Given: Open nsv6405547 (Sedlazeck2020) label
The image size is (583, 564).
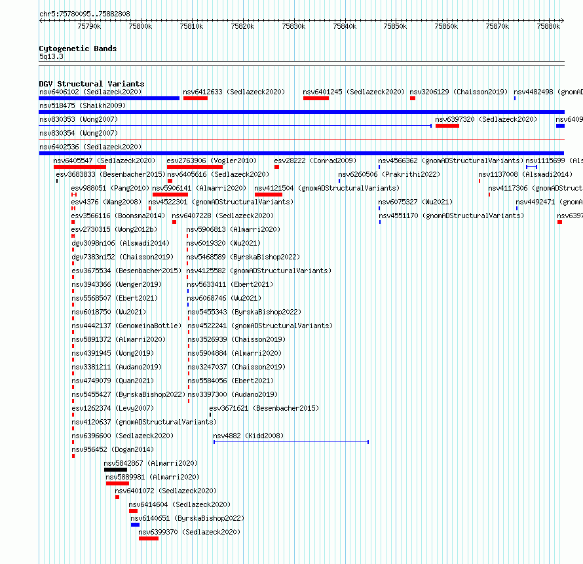Looking at the screenshot, I should (104, 160).
